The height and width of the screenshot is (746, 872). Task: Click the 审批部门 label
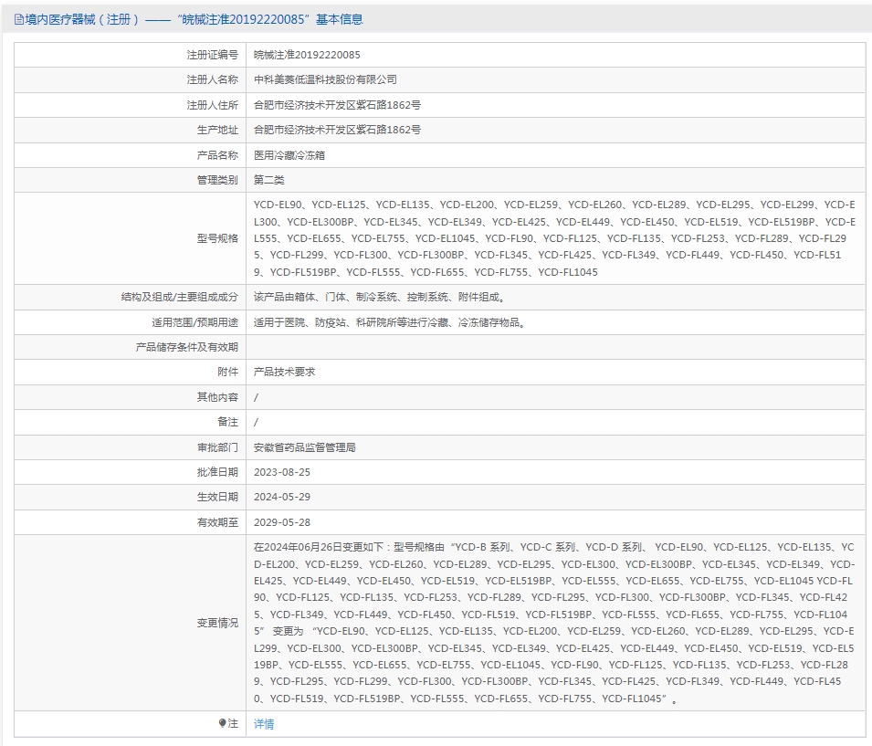[x=217, y=447]
